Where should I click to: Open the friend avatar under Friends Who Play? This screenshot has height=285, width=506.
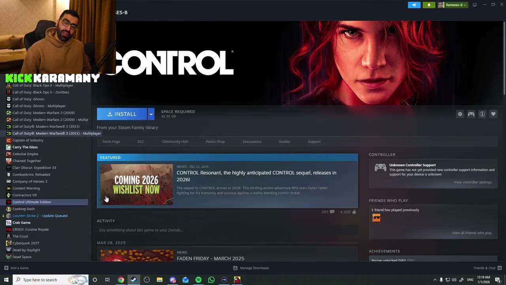[x=376, y=218]
